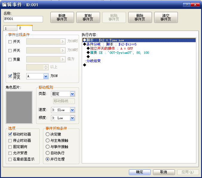202x178 pixels.
Task: Check the 停止时动画 option
Action: (x=10, y=141)
